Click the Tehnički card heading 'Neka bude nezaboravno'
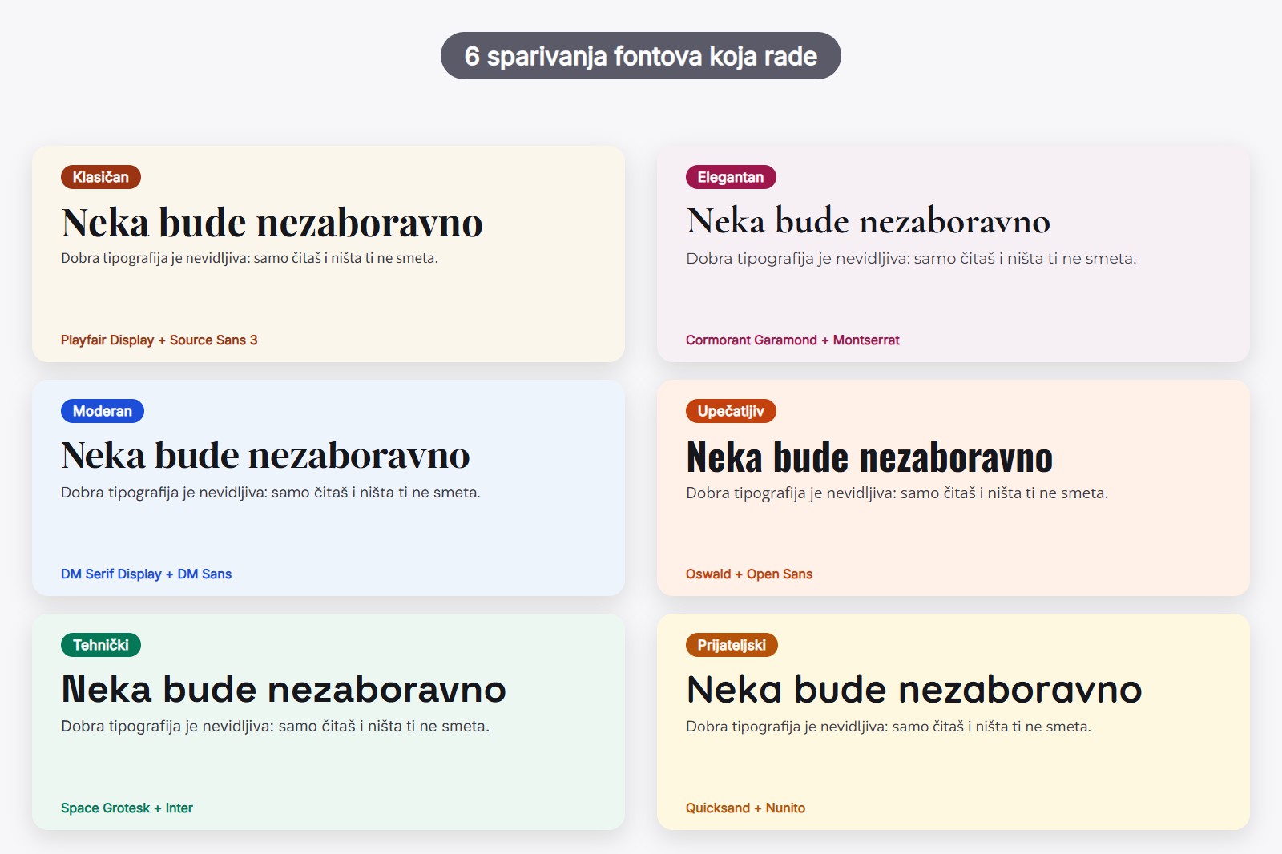This screenshot has width=1282, height=854. pos(284,690)
